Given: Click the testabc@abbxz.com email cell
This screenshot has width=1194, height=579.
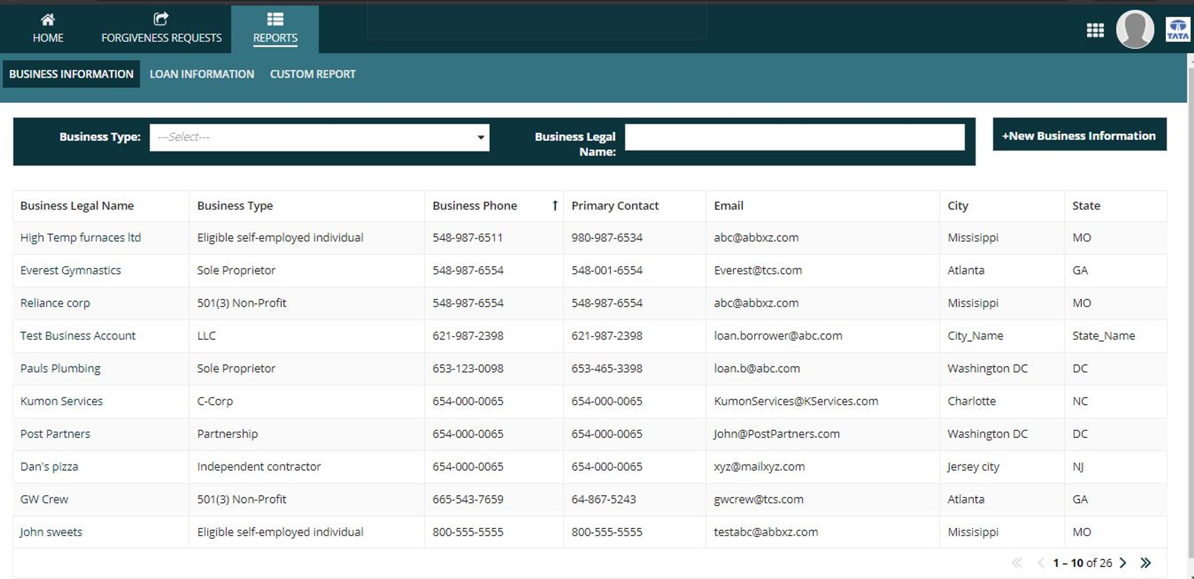Looking at the screenshot, I should coord(766,532).
